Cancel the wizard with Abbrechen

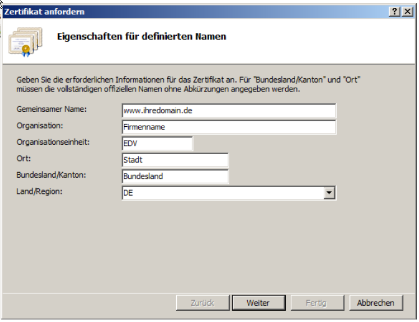pos(376,303)
